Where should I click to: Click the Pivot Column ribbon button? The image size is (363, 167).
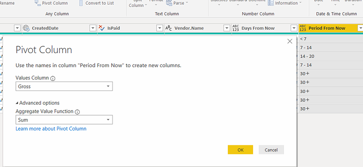pos(51,3)
